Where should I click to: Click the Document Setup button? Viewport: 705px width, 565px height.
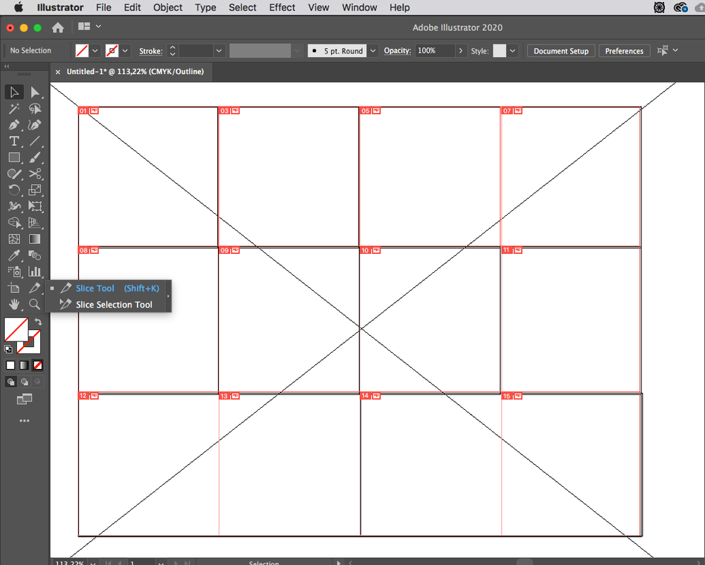[x=560, y=51]
